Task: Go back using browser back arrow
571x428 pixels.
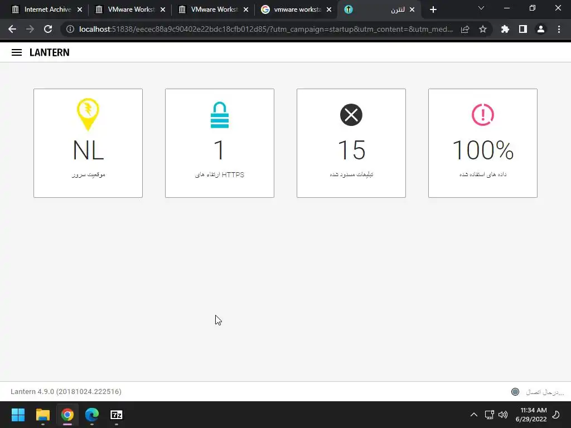Action: click(x=12, y=29)
